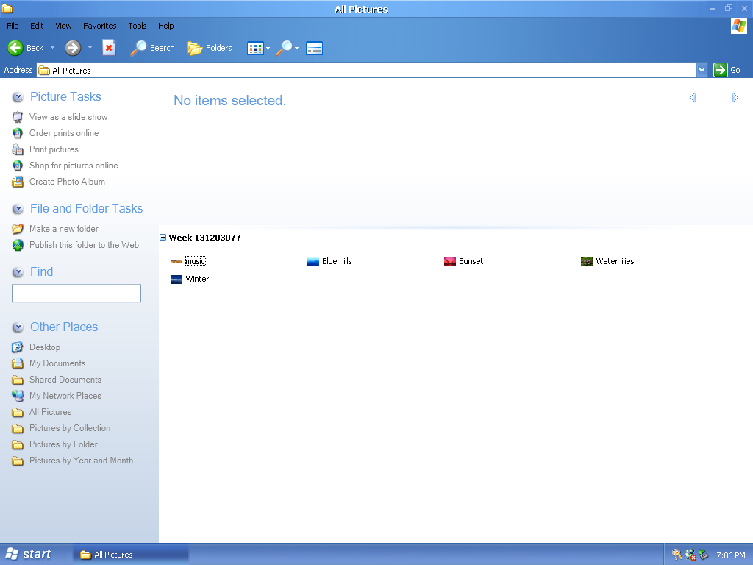Open the File menu
This screenshot has height=565, width=753.
point(13,26)
